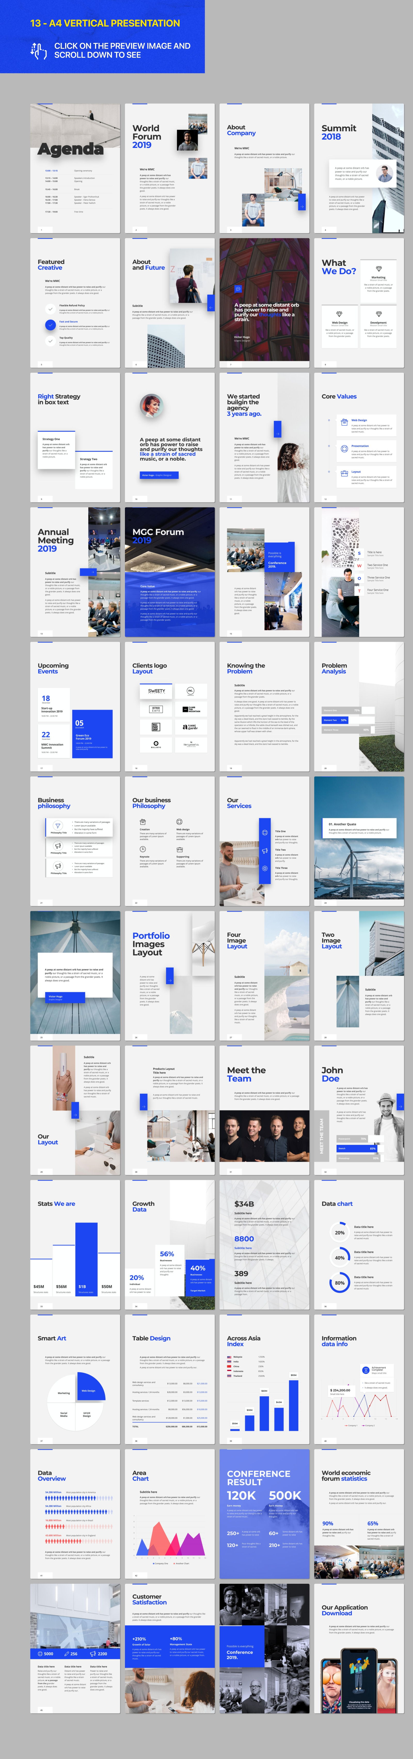Open the Our Layout slide preview

pyautogui.click(x=75, y=1110)
